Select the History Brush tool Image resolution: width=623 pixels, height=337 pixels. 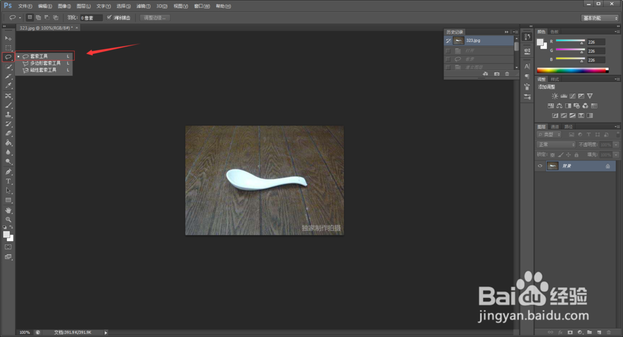(x=8, y=124)
